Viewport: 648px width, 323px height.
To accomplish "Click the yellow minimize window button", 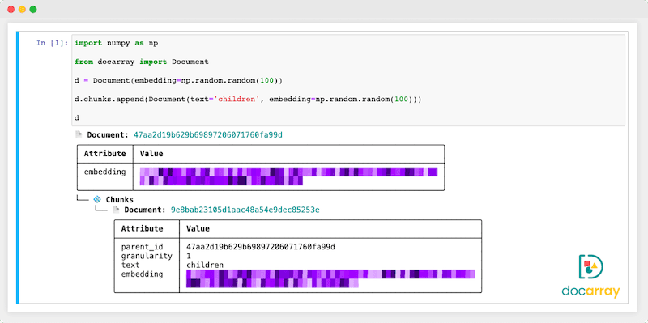I will click(22, 10).
